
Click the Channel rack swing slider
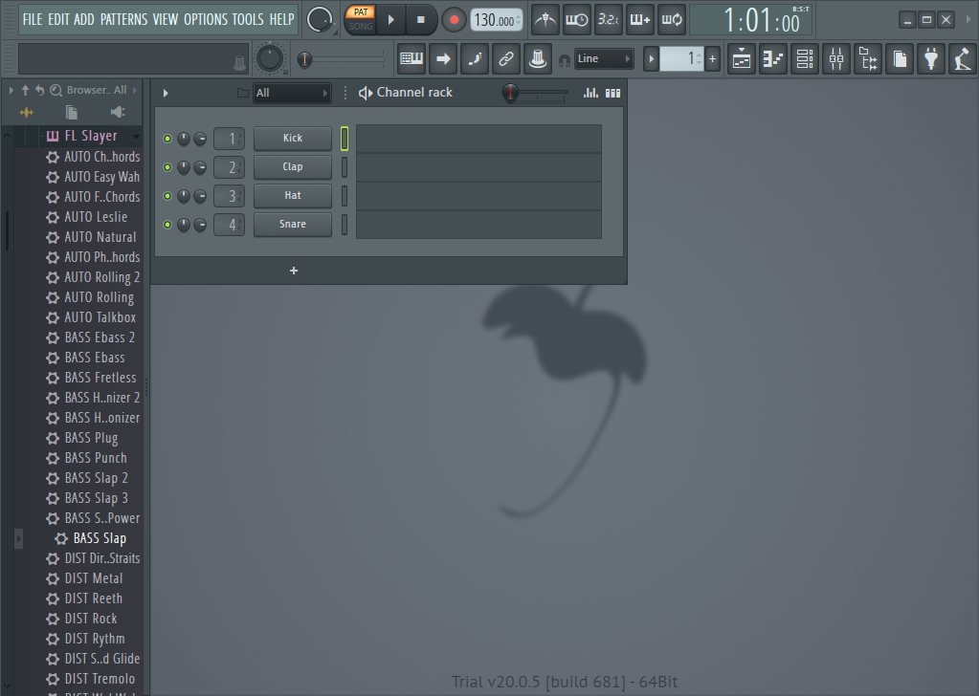[534, 93]
